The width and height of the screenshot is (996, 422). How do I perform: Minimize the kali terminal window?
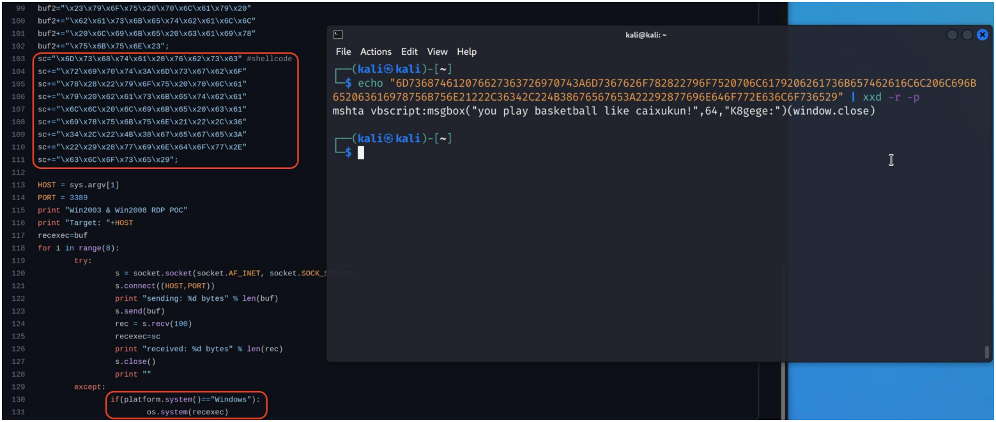coord(952,35)
